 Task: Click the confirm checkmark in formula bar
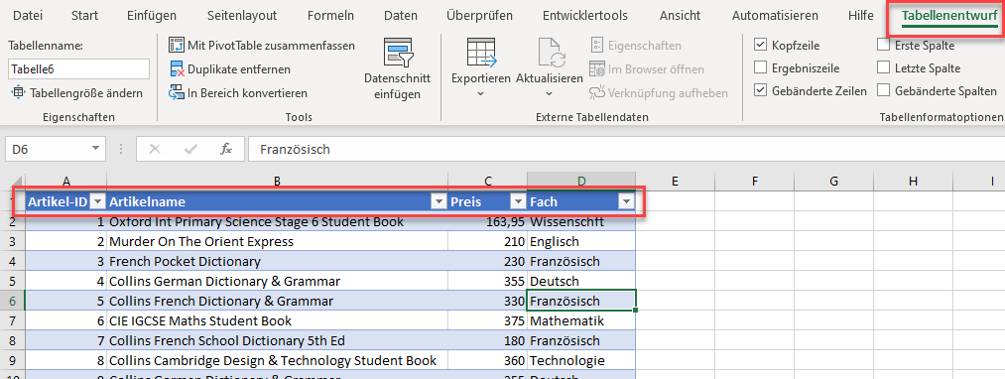click(190, 150)
